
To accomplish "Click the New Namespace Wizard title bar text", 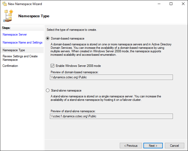I will [x=25, y=4].
